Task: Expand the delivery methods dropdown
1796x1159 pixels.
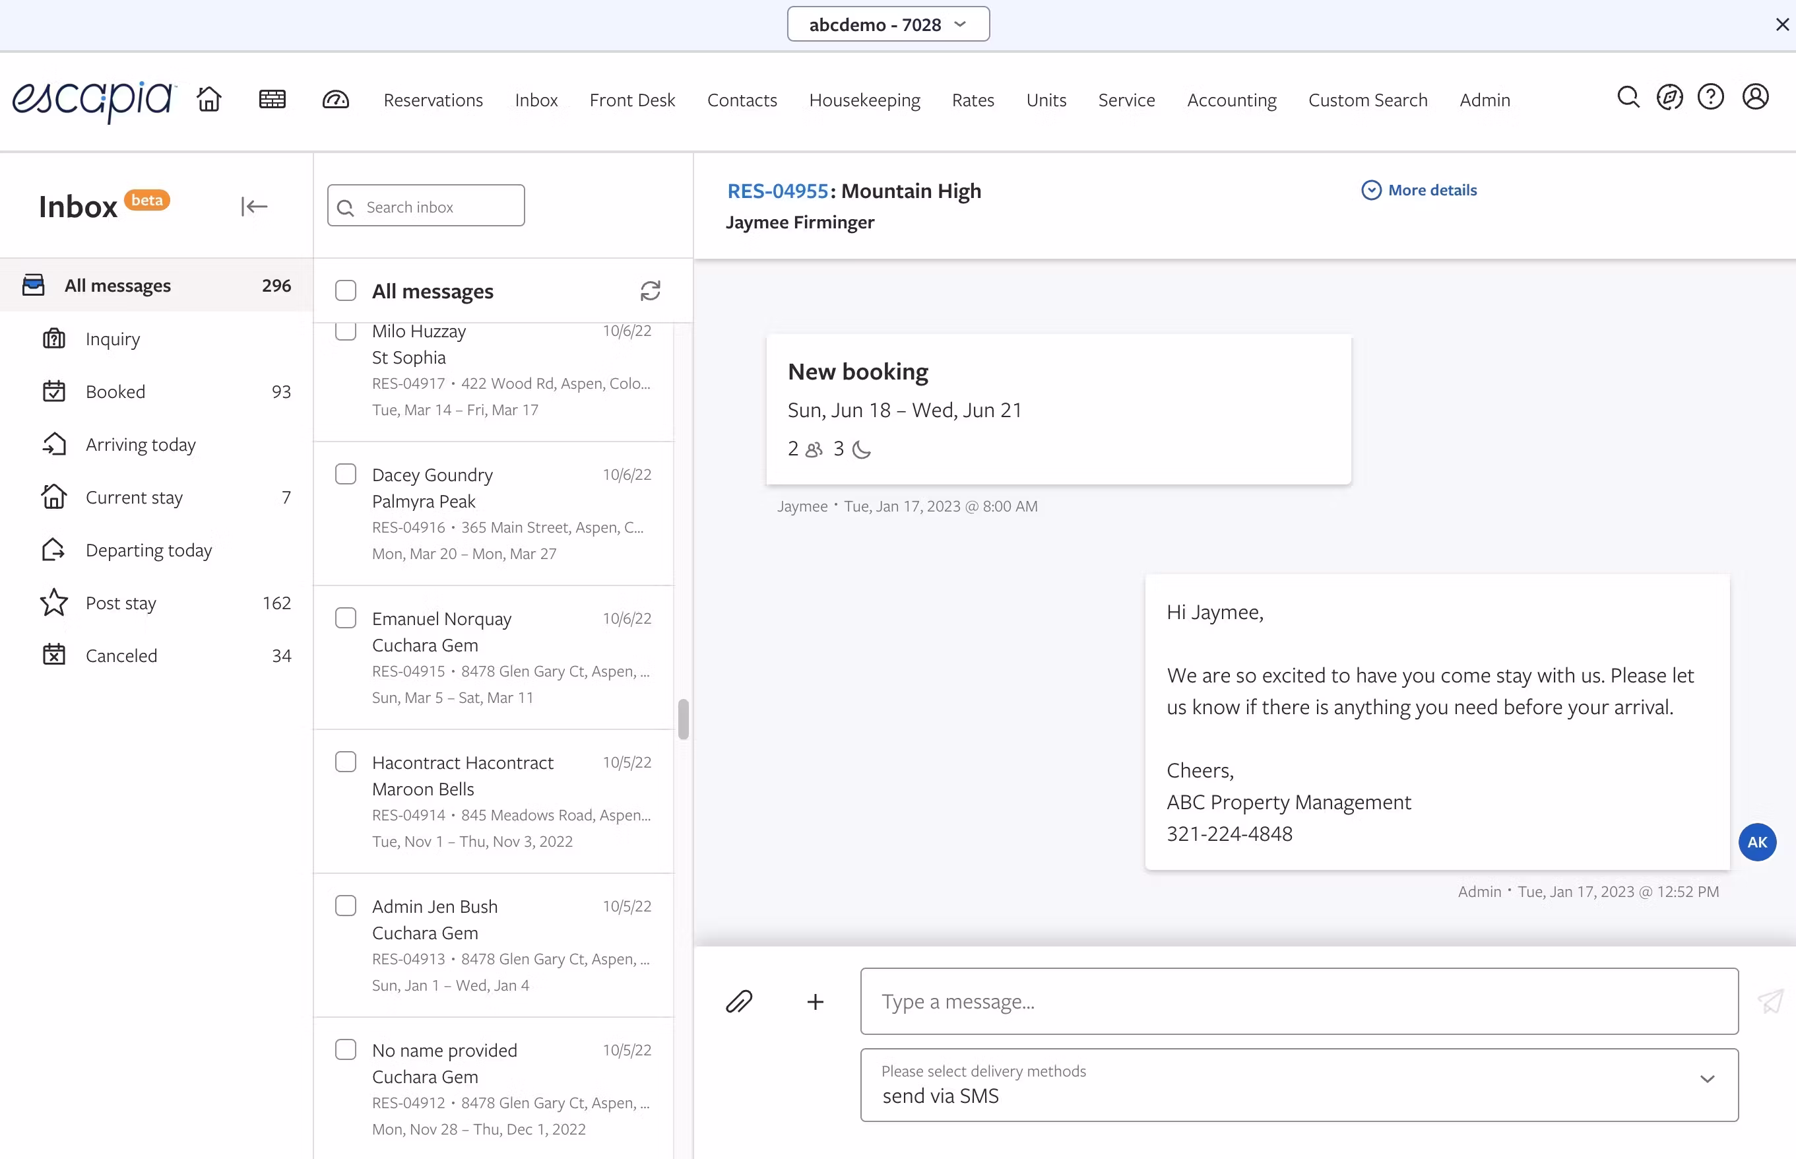Action: tap(1707, 1079)
